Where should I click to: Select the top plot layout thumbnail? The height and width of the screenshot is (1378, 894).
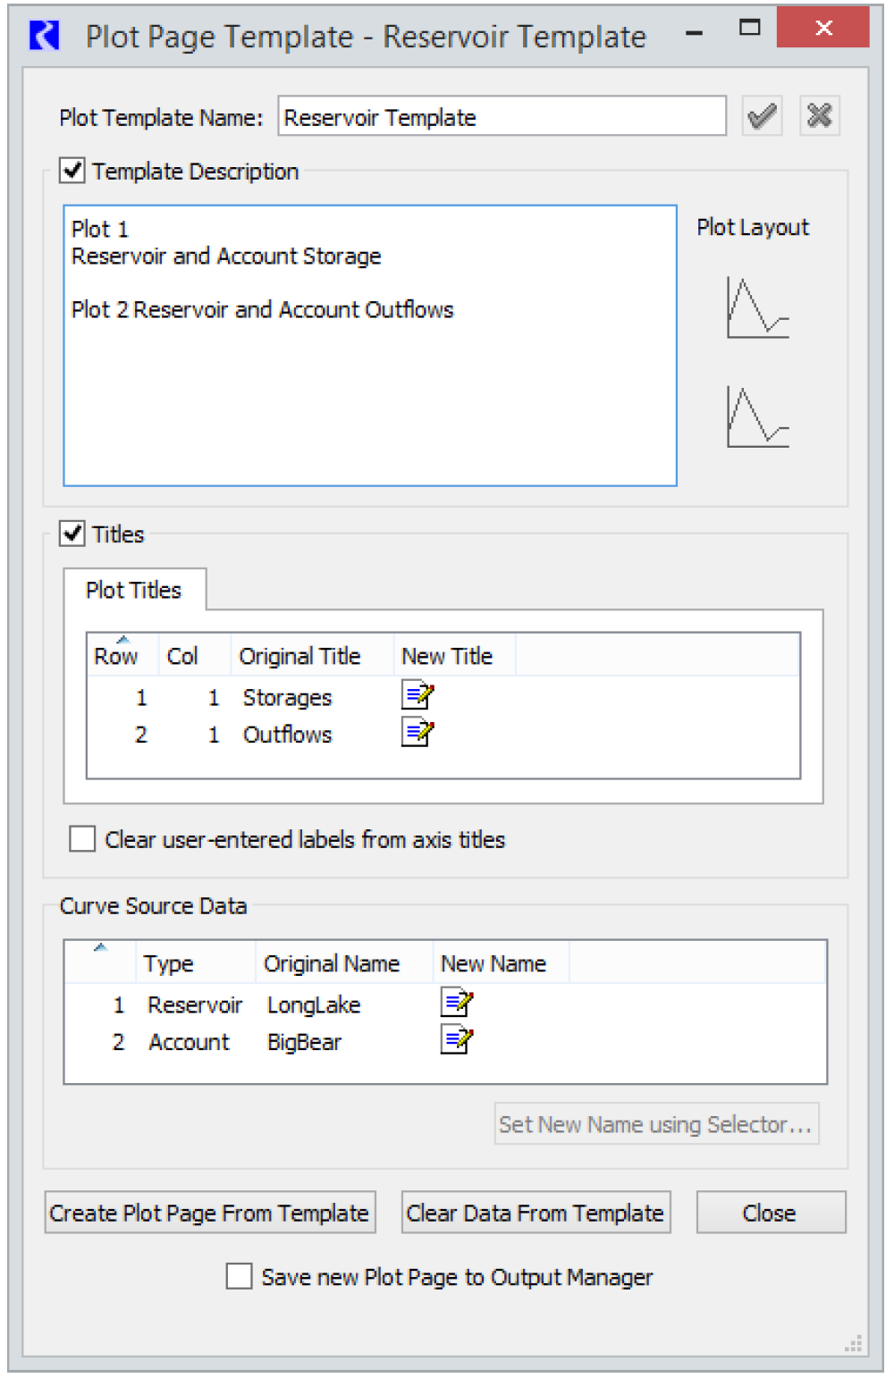(x=757, y=308)
